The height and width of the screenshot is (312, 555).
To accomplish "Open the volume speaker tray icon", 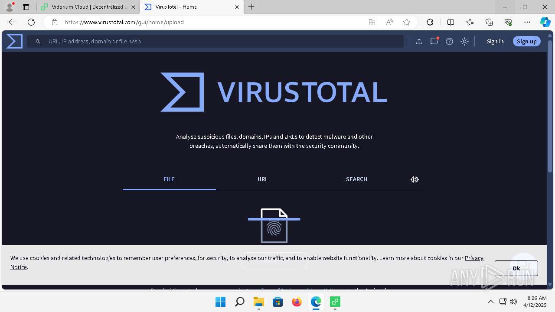I will pos(513,302).
